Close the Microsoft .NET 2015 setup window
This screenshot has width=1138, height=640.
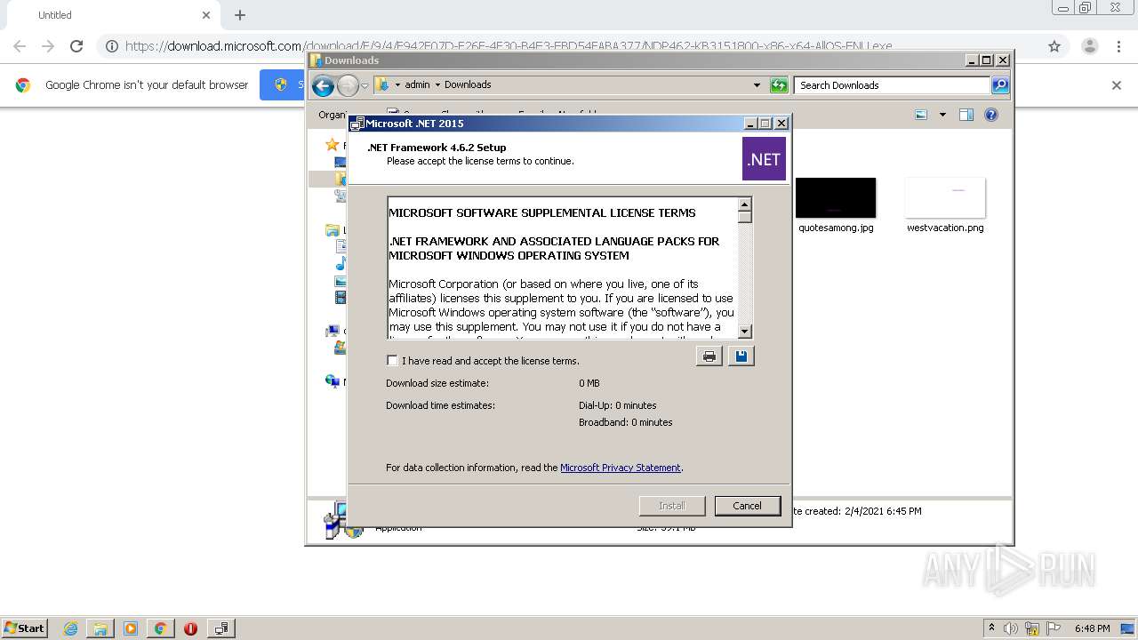(781, 124)
